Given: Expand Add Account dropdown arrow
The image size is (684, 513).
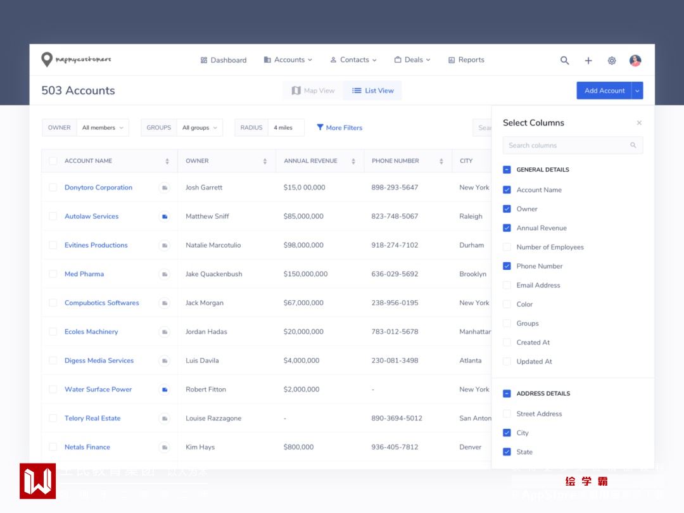Looking at the screenshot, I should pos(637,91).
